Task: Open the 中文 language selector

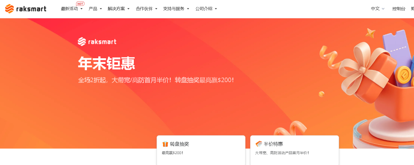Action: click(378, 9)
